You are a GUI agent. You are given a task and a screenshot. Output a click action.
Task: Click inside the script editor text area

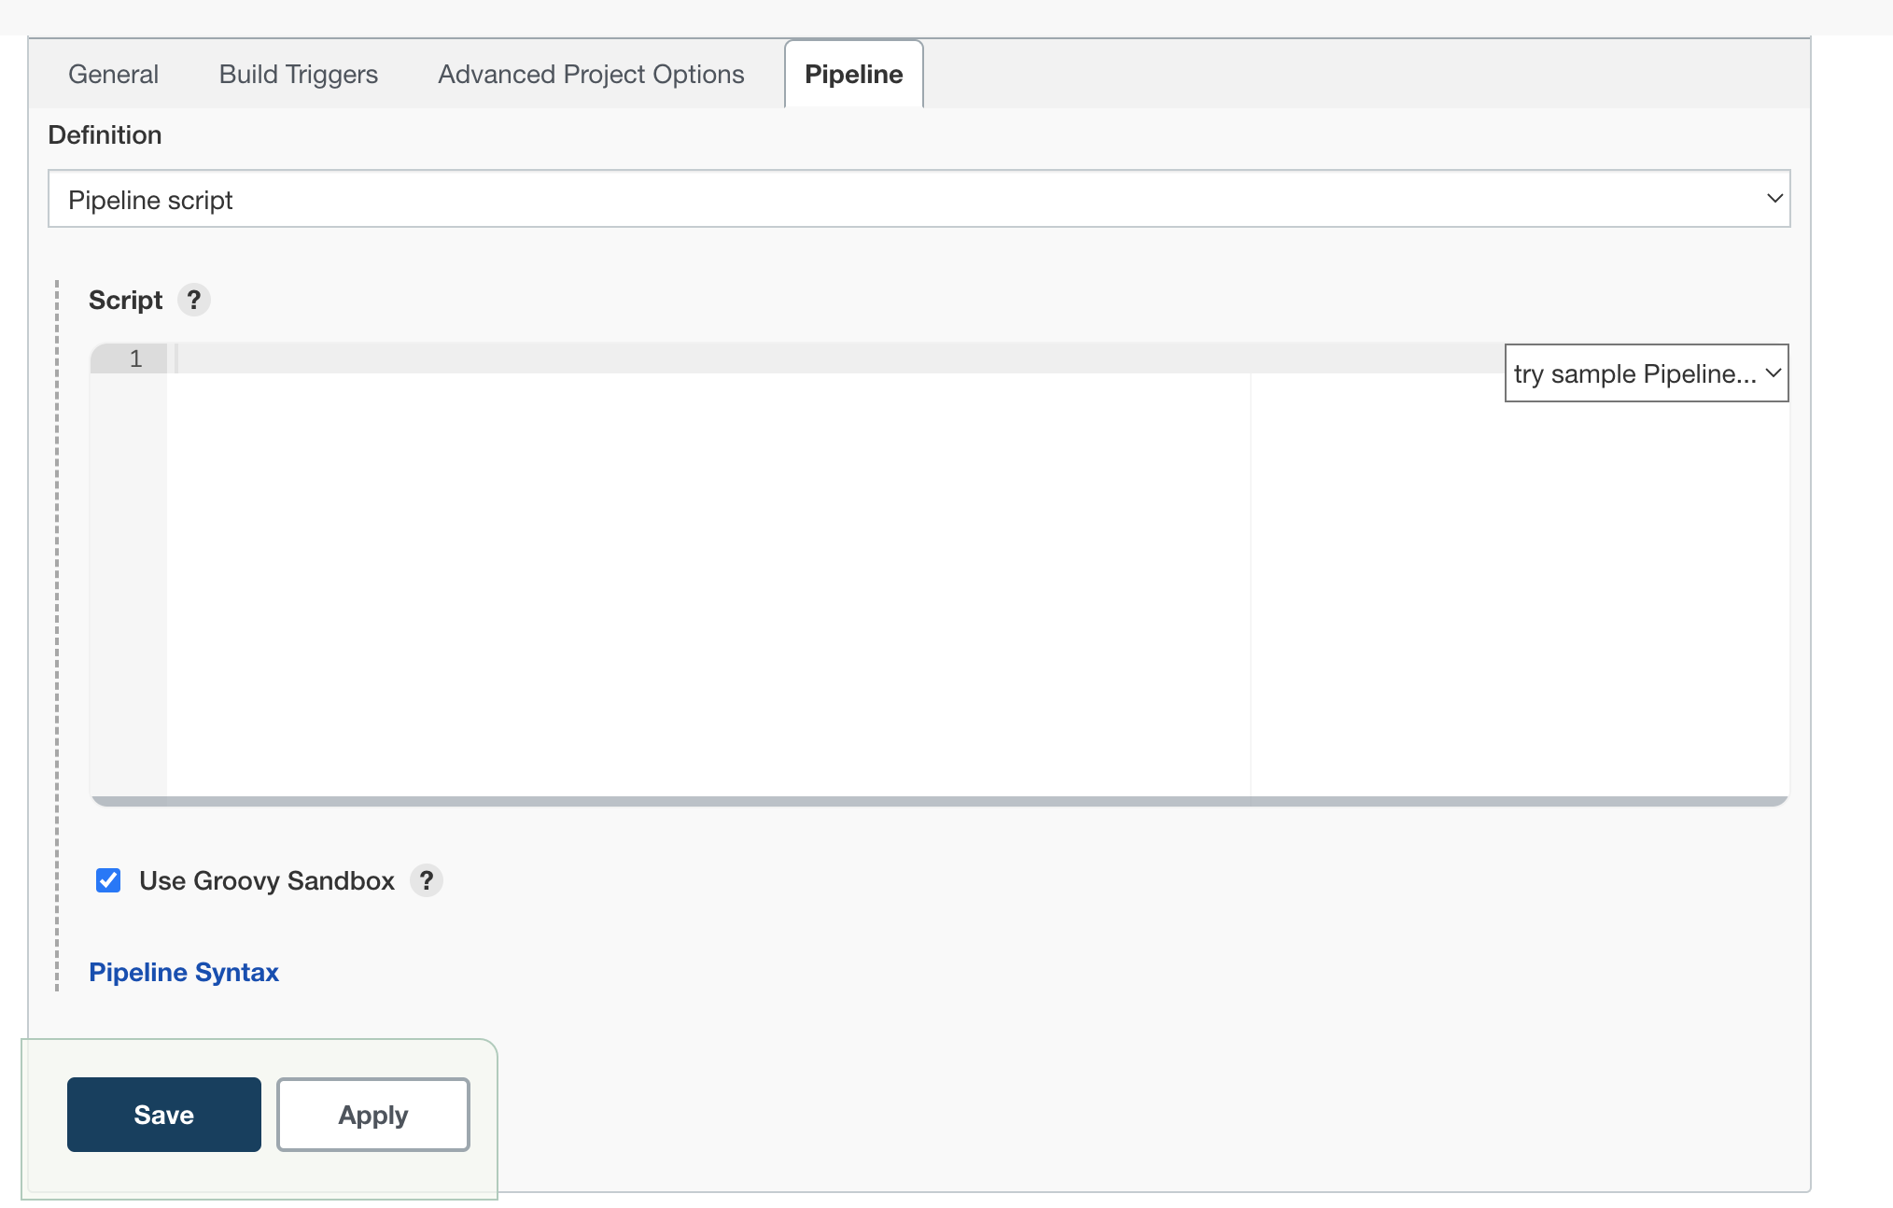(x=709, y=579)
